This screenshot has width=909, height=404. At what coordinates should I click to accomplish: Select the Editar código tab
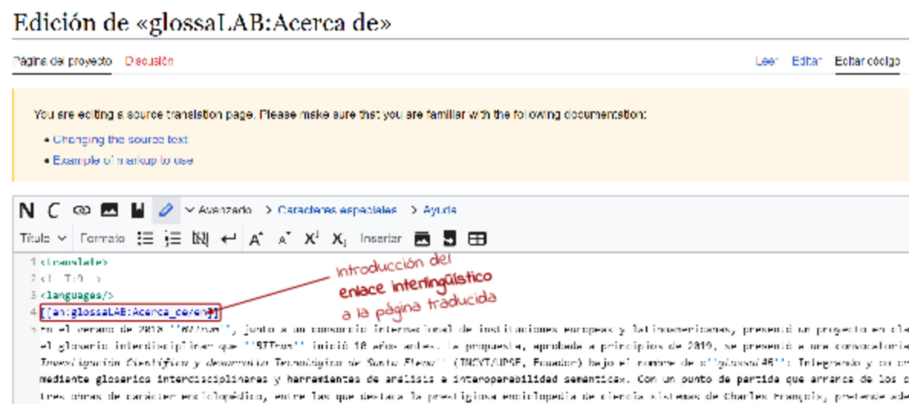pos(867,61)
